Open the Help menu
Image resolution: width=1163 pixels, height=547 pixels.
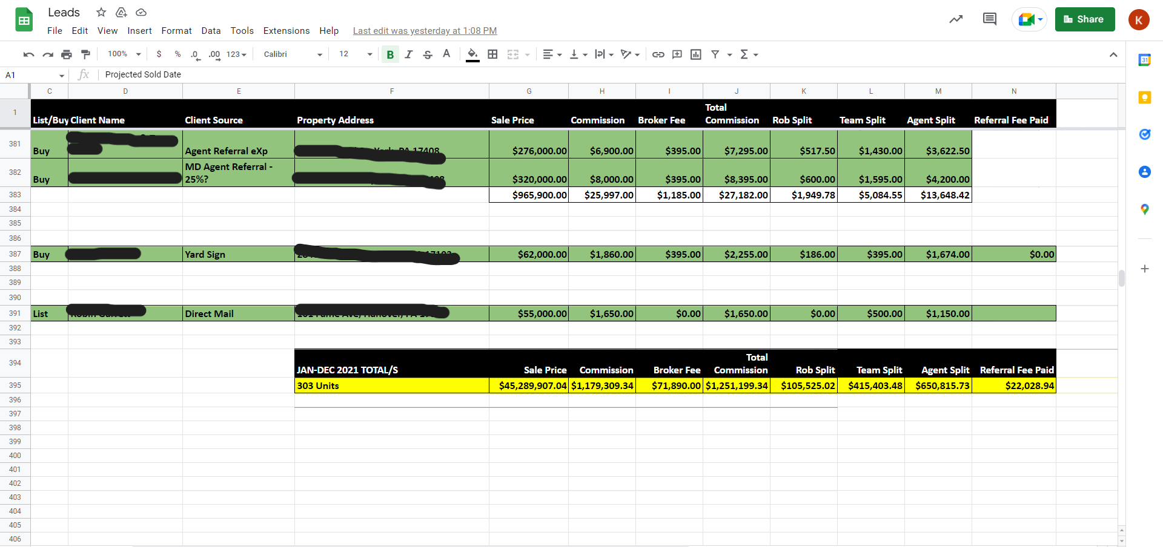coord(329,31)
